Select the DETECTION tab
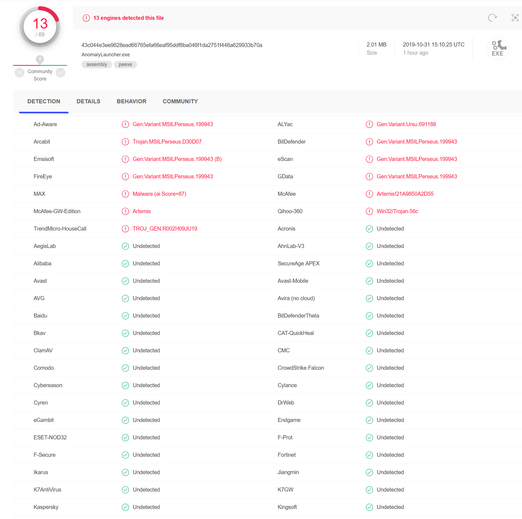The image size is (522, 519). click(44, 101)
